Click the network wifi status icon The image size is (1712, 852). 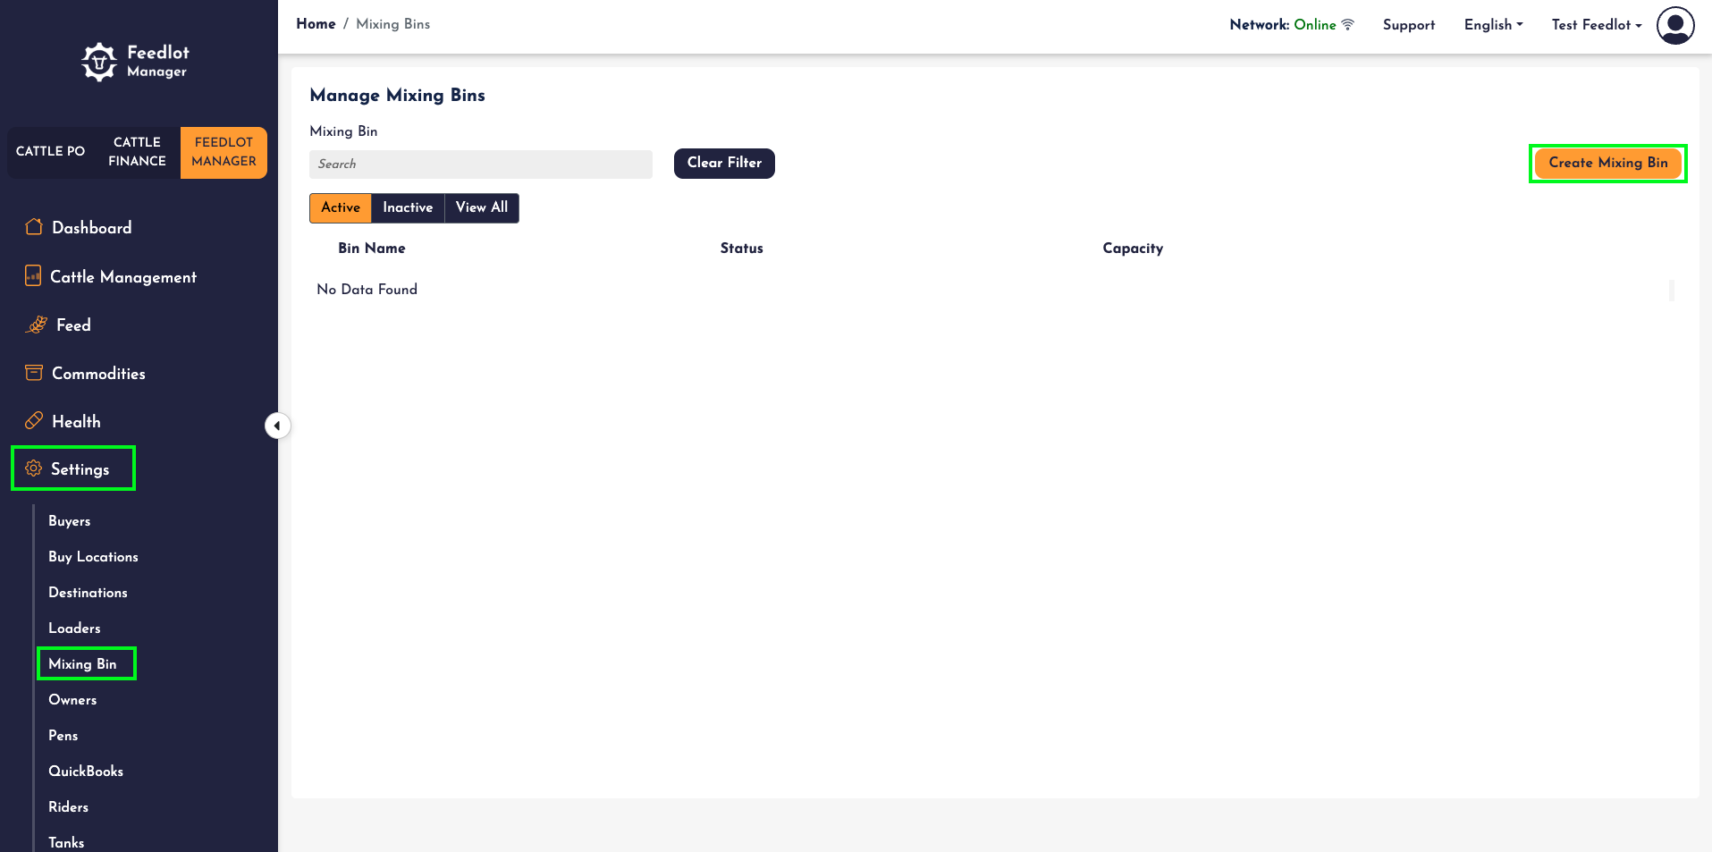pos(1347,24)
